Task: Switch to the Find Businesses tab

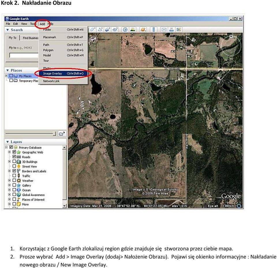Action: point(29,38)
